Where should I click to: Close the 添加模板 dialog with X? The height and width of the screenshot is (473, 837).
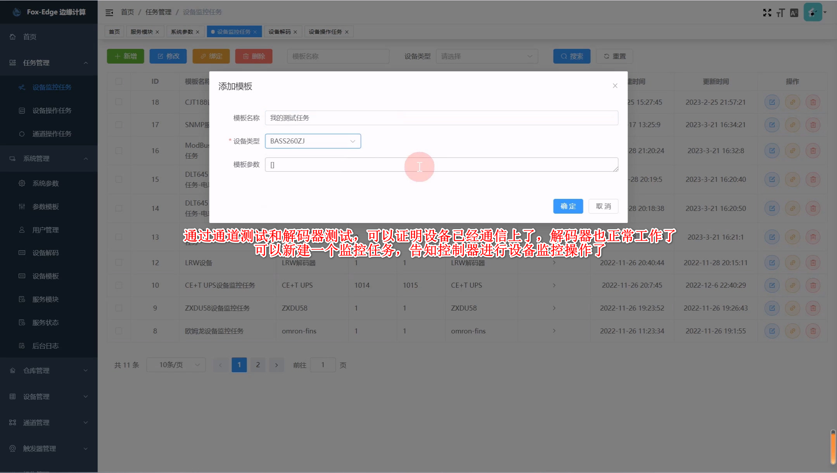[x=615, y=86]
